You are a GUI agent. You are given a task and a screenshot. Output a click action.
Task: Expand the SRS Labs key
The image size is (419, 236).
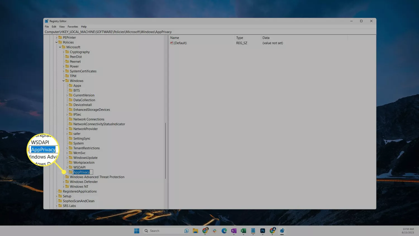56,206
